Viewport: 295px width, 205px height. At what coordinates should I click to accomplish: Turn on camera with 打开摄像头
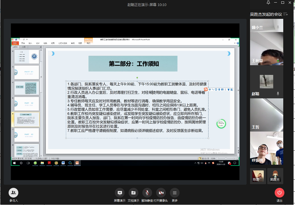pos(161,193)
